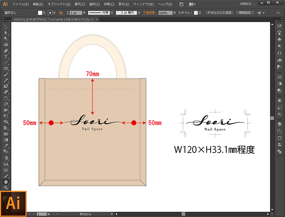Click the 環境設定 button
The width and height of the screenshot is (285, 217).
[x=245, y=13]
